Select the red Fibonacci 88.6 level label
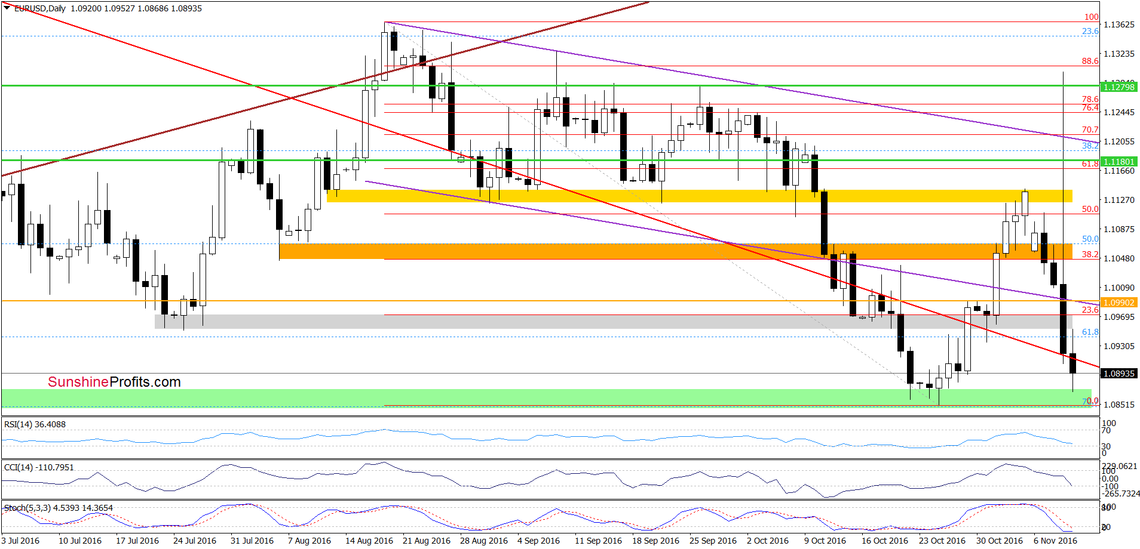 [1090, 61]
